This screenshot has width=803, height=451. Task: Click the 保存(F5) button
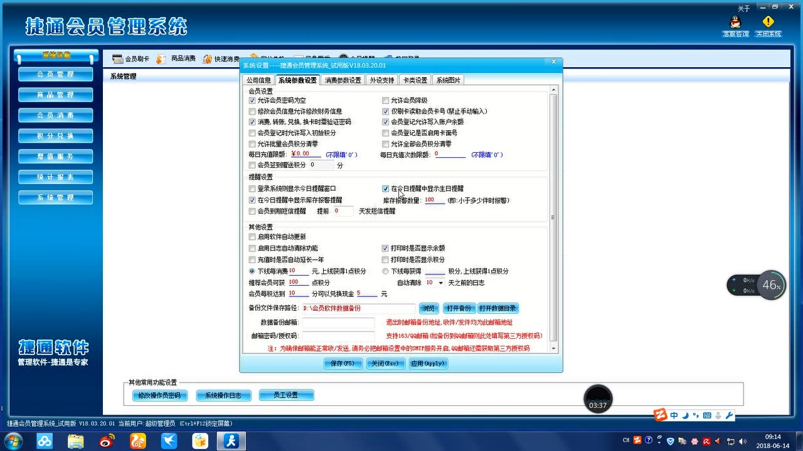pyautogui.click(x=342, y=363)
